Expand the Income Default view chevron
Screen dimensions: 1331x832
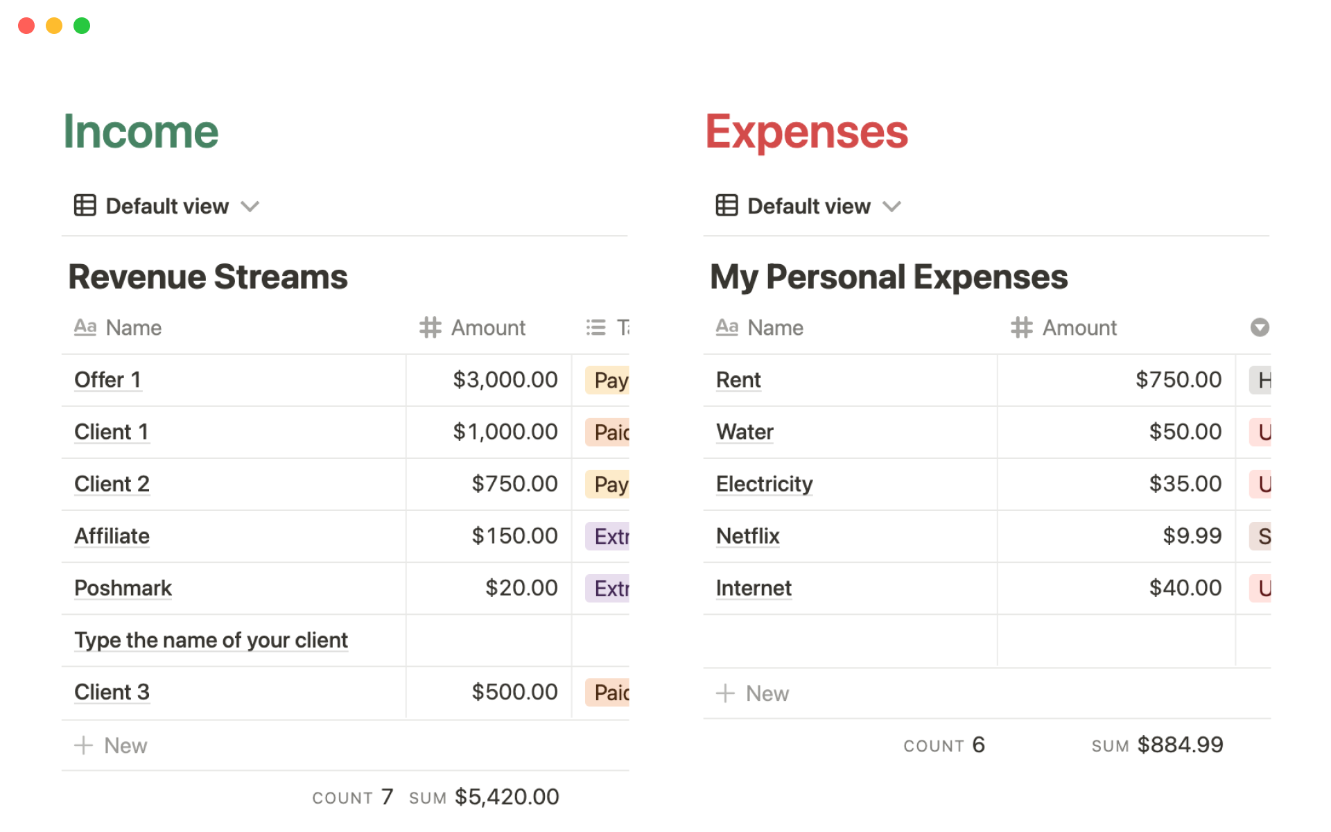tap(250, 207)
